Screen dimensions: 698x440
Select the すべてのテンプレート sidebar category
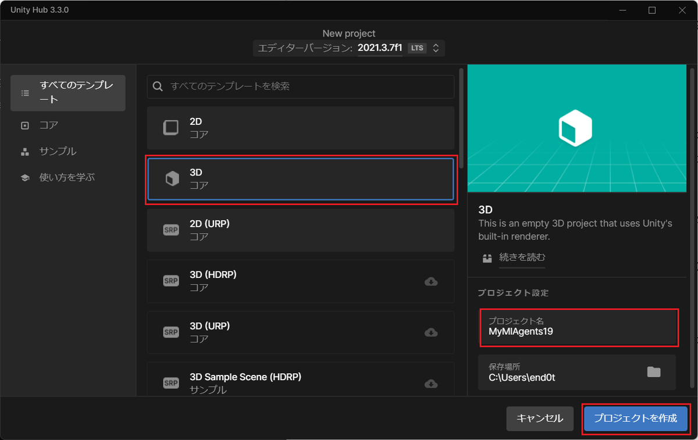coord(68,93)
